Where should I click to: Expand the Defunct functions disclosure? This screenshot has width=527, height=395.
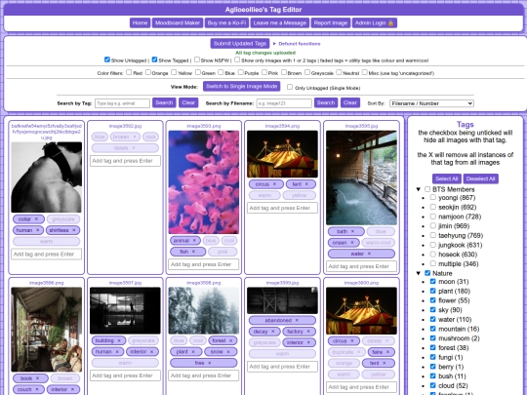[x=297, y=44]
